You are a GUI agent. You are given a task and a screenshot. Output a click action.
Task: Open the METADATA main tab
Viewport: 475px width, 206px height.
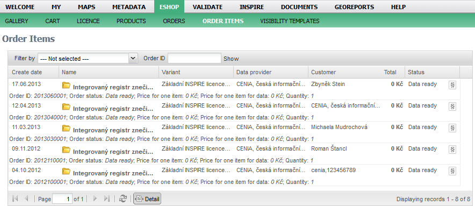point(129,7)
